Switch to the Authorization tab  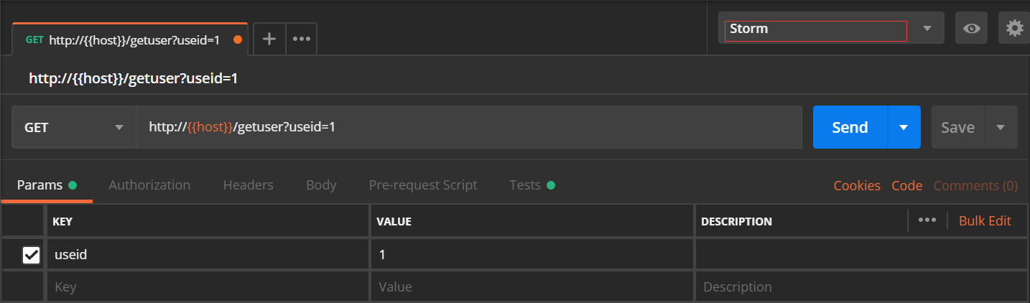click(149, 185)
